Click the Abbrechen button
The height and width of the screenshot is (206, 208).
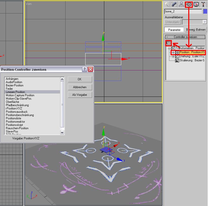[x=80, y=87]
